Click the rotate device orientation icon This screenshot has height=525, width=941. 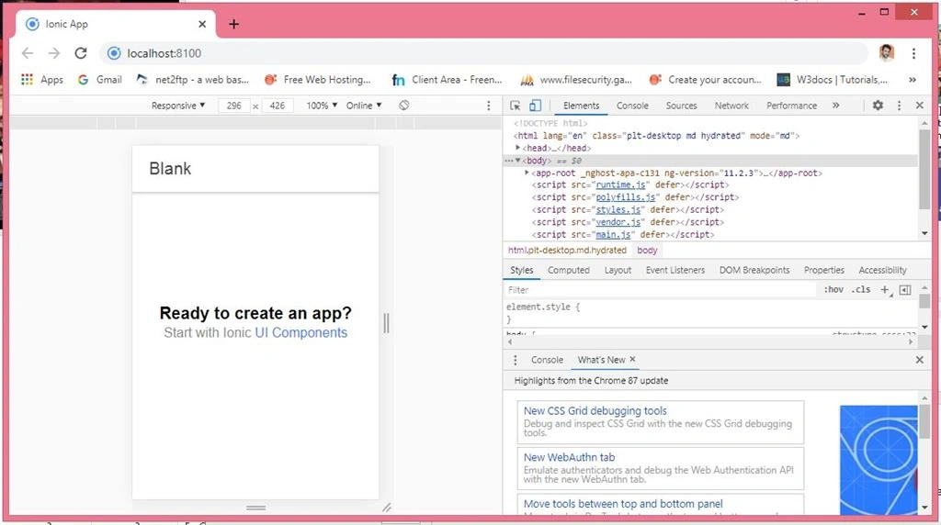(x=404, y=106)
